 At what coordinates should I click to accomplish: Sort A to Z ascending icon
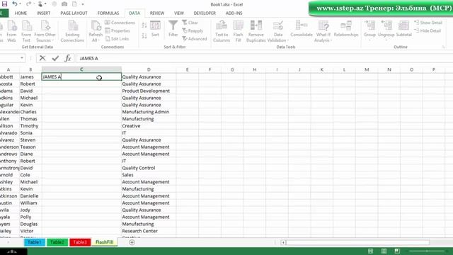pyautogui.click(x=144, y=25)
